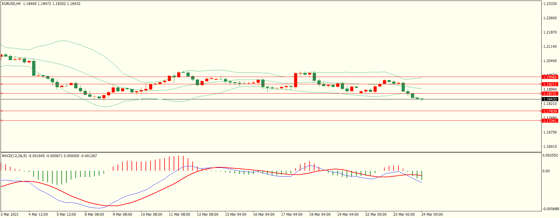The height and width of the screenshot is (218, 560).
Task: Click the MACD(12,26,9) indicator label
Action: pyautogui.click(x=14, y=156)
